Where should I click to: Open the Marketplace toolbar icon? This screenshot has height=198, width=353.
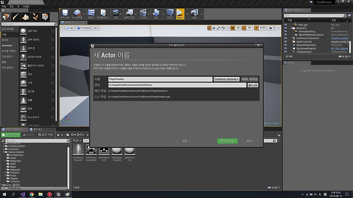103,14
